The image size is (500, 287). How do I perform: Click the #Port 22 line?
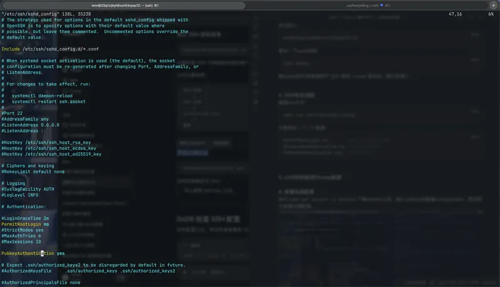[x=12, y=114]
